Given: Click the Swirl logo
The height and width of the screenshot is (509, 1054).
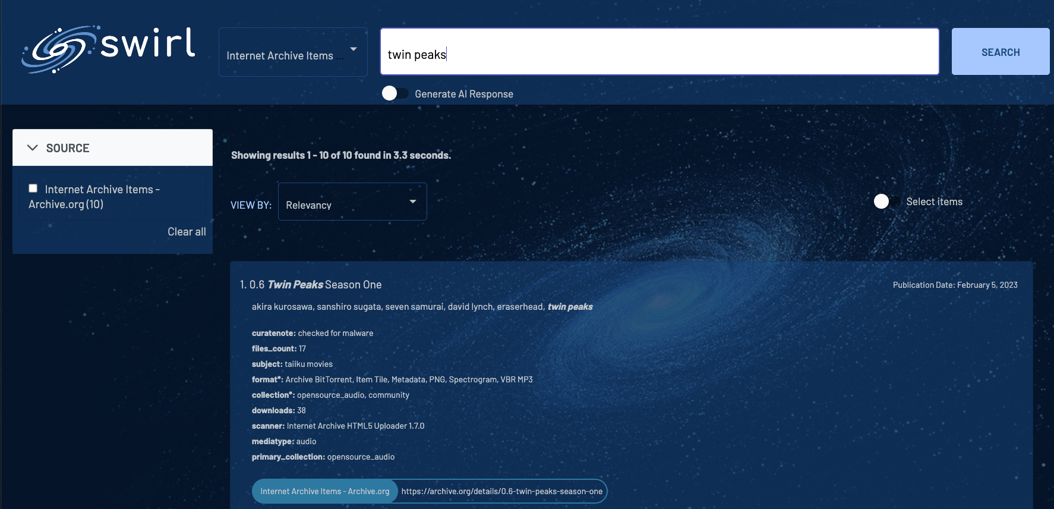Looking at the screenshot, I should point(109,49).
